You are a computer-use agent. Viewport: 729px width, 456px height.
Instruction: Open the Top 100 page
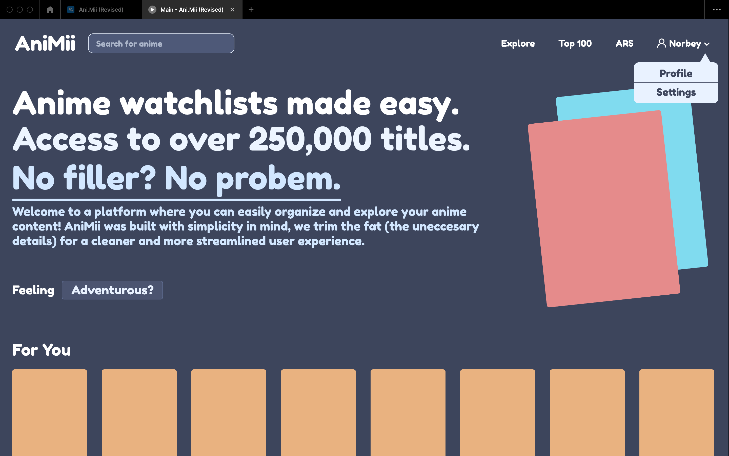575,43
